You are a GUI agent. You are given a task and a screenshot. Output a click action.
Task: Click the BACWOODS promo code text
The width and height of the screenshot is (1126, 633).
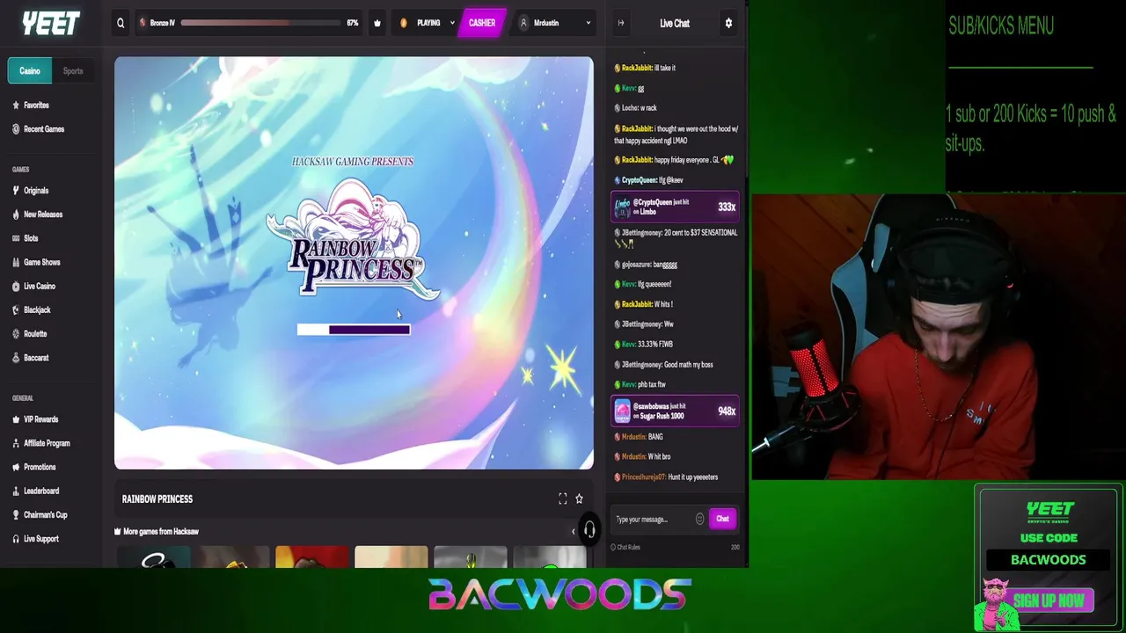click(x=1049, y=560)
